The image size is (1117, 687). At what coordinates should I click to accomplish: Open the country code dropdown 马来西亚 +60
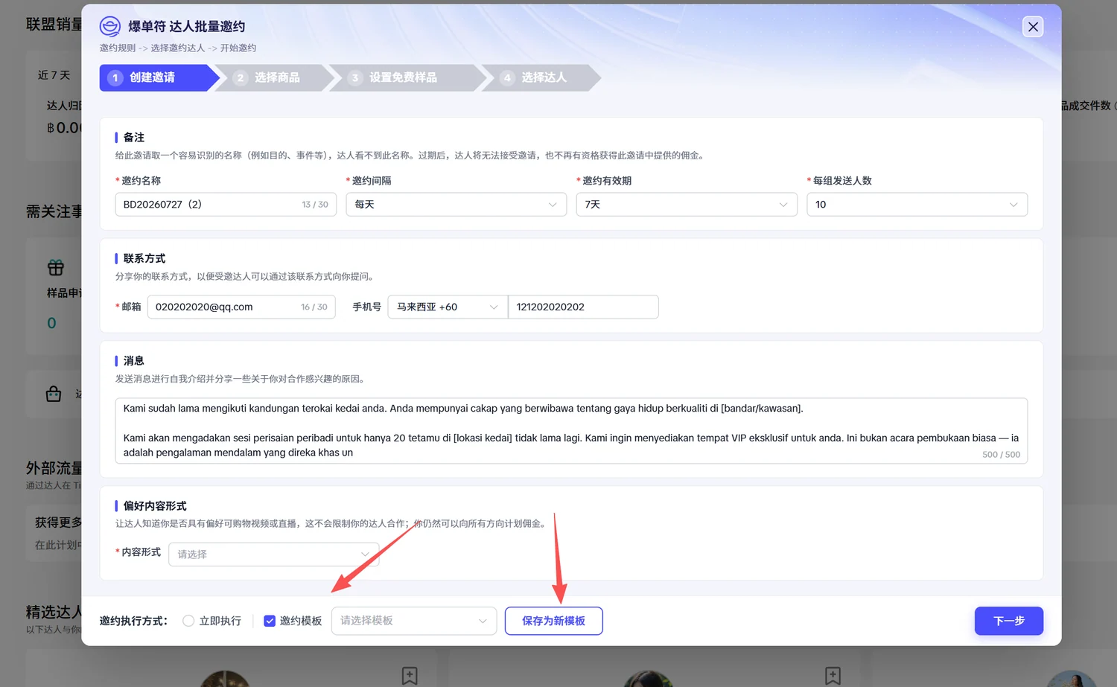tap(448, 307)
